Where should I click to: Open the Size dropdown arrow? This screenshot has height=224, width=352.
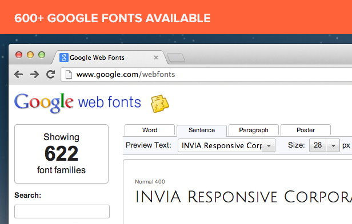(333, 145)
